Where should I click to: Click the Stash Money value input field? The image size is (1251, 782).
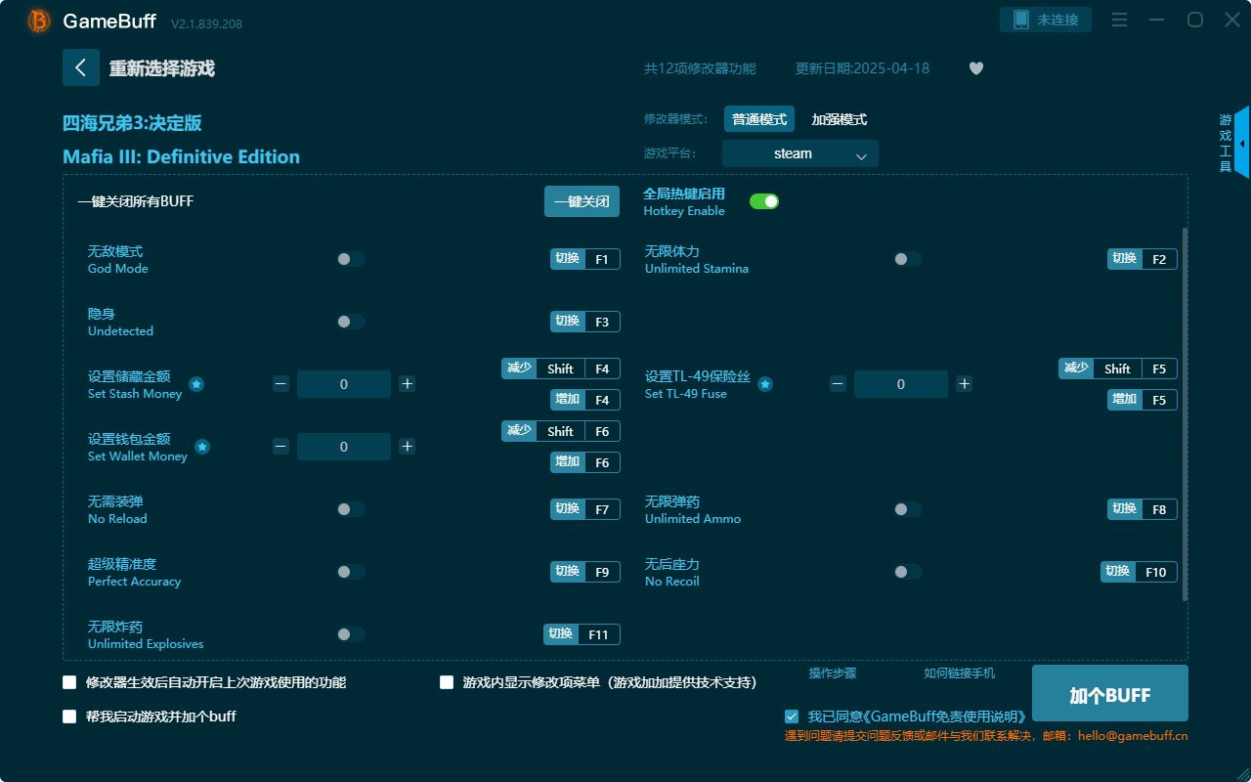[x=344, y=384]
